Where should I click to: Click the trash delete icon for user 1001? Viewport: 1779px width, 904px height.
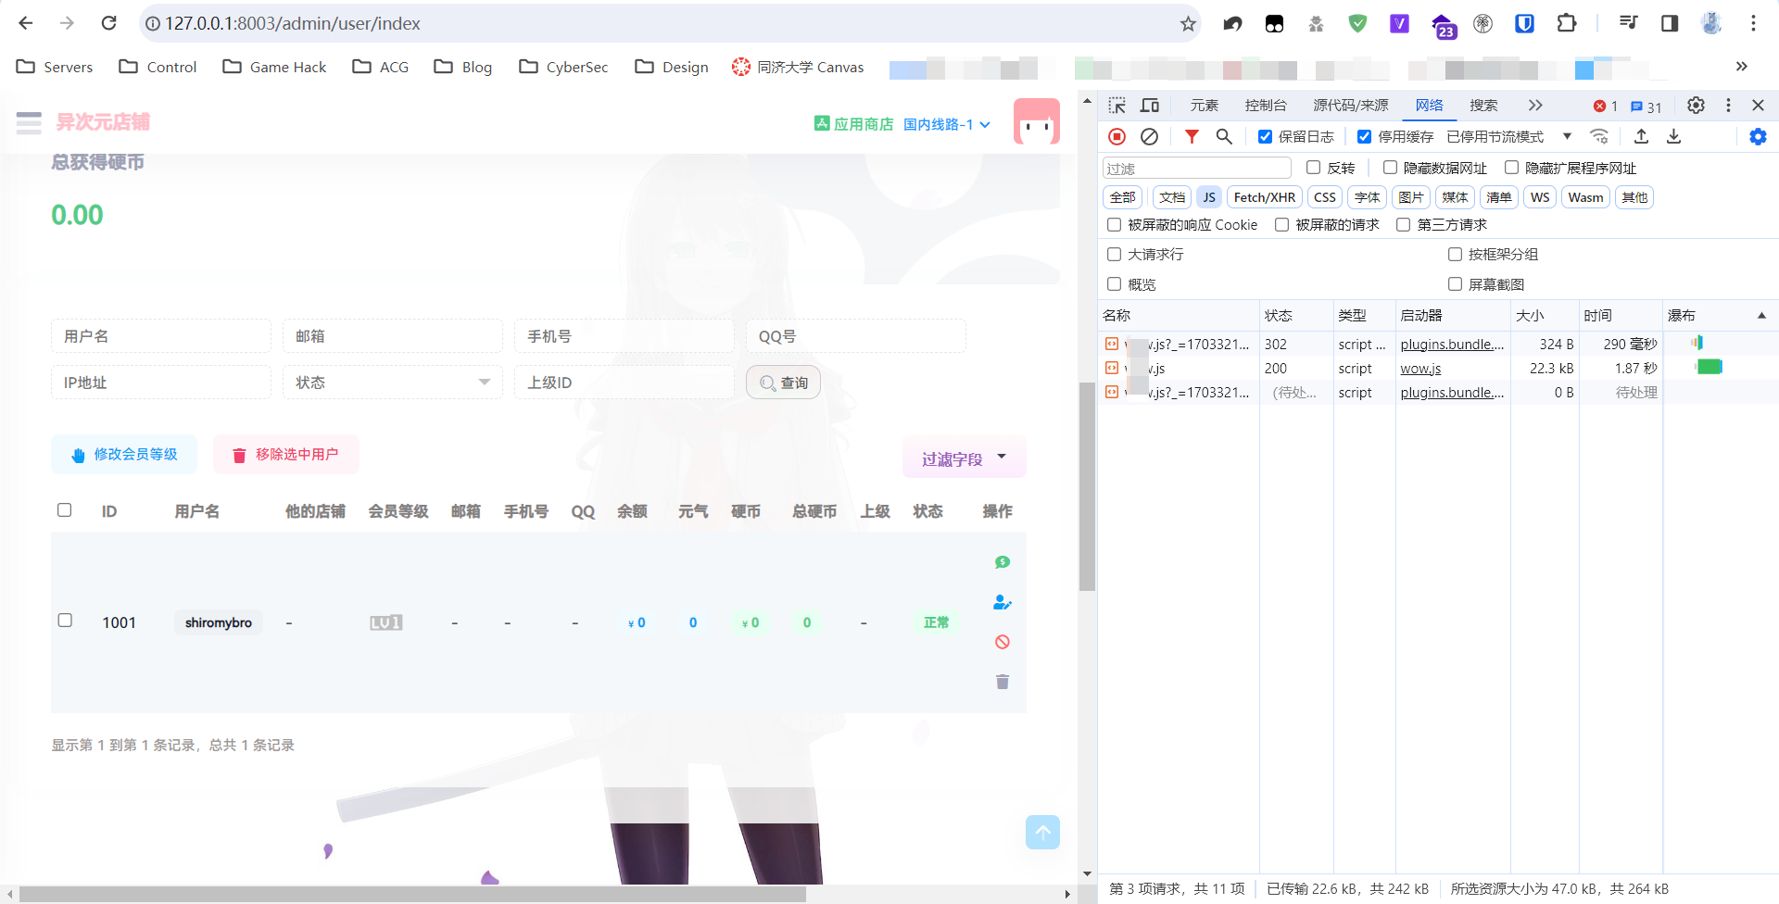click(x=1002, y=682)
